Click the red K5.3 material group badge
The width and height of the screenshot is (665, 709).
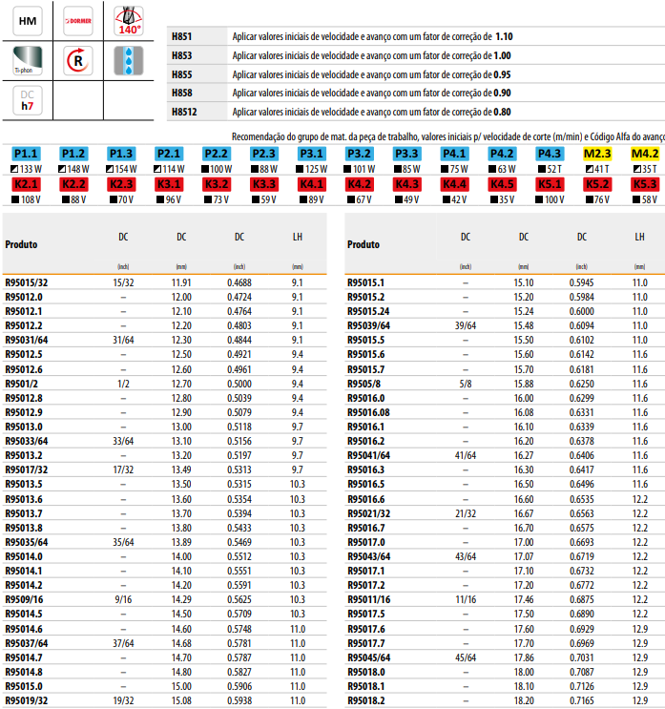coord(645,185)
